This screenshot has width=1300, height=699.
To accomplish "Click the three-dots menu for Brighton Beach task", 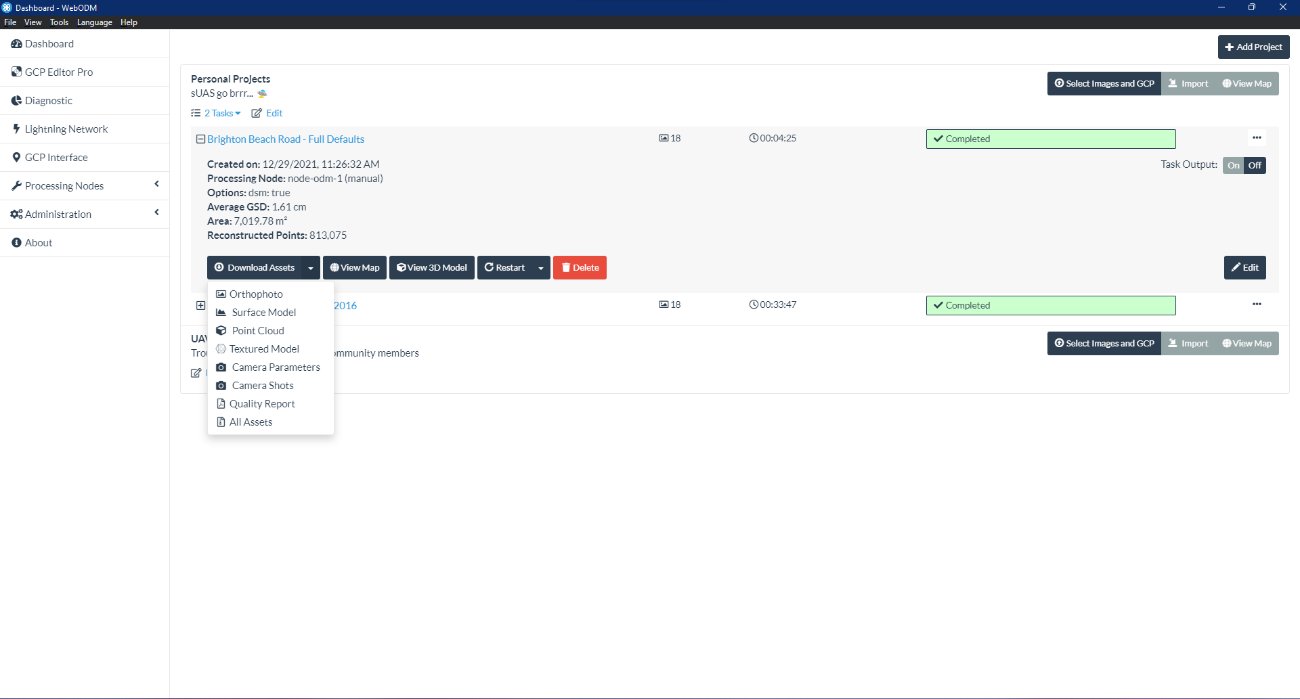I will pos(1257,138).
